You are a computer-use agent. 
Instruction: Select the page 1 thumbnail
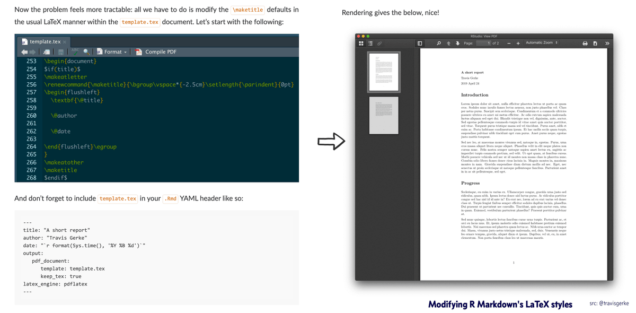(x=384, y=72)
